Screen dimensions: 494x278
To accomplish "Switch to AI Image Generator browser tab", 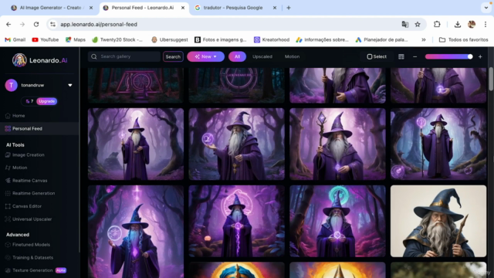I will (49, 8).
